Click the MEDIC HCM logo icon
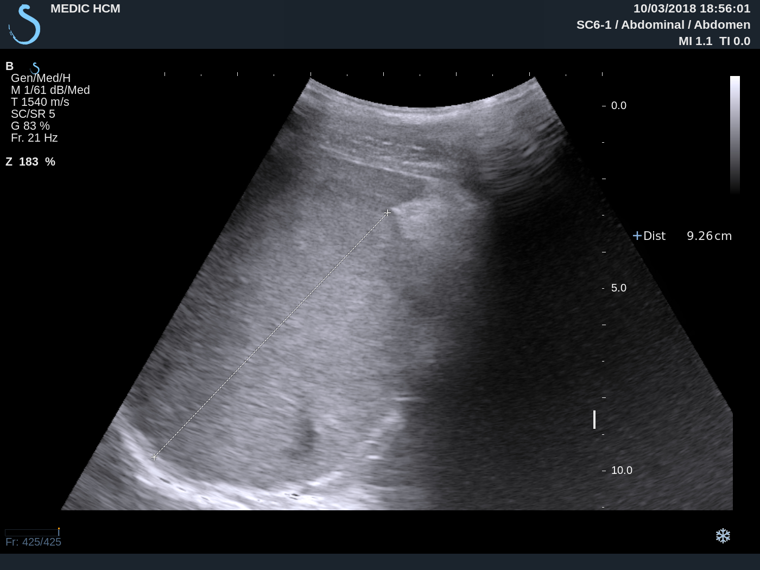This screenshot has width=760, height=570. tap(23, 23)
